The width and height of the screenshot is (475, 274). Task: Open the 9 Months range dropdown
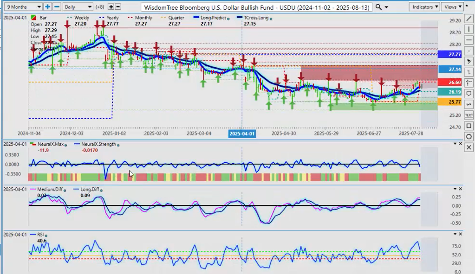[x=22, y=7]
